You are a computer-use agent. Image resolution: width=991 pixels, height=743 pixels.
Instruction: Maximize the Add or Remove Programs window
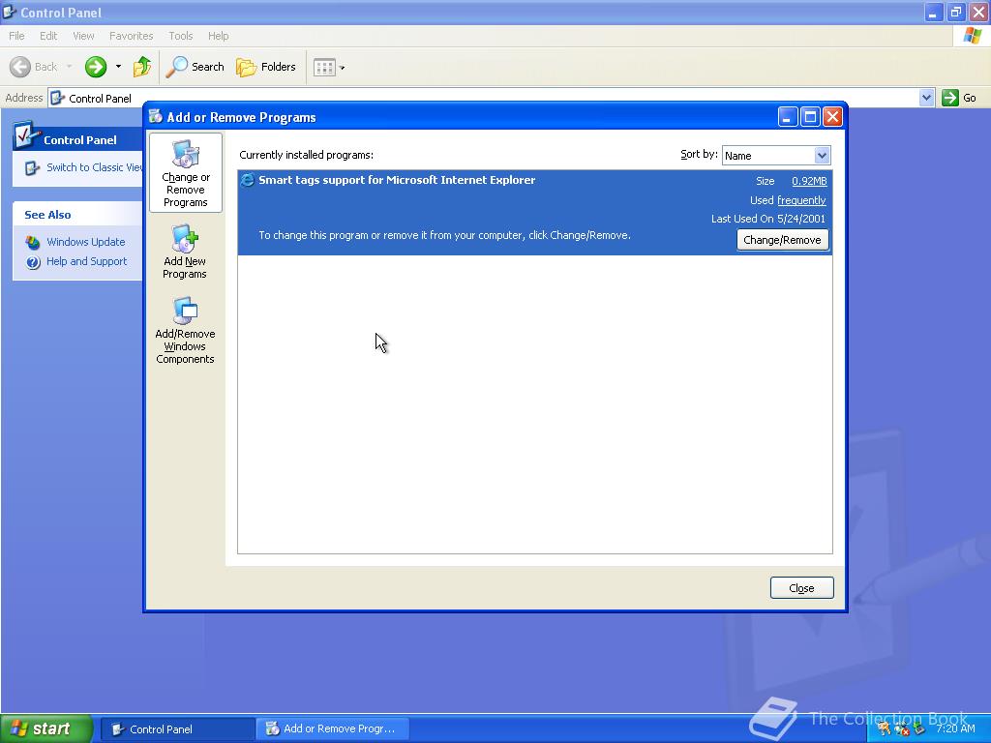pyautogui.click(x=810, y=117)
